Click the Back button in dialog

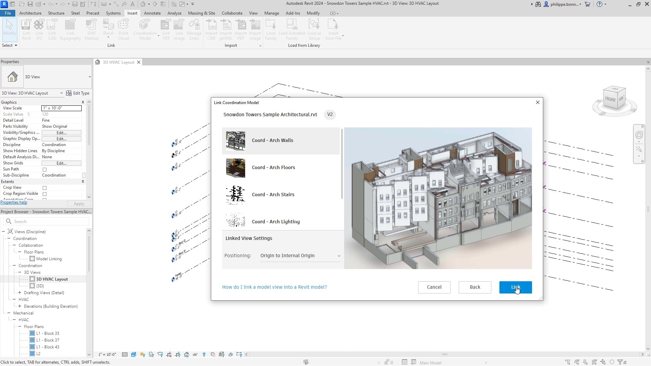click(475, 287)
